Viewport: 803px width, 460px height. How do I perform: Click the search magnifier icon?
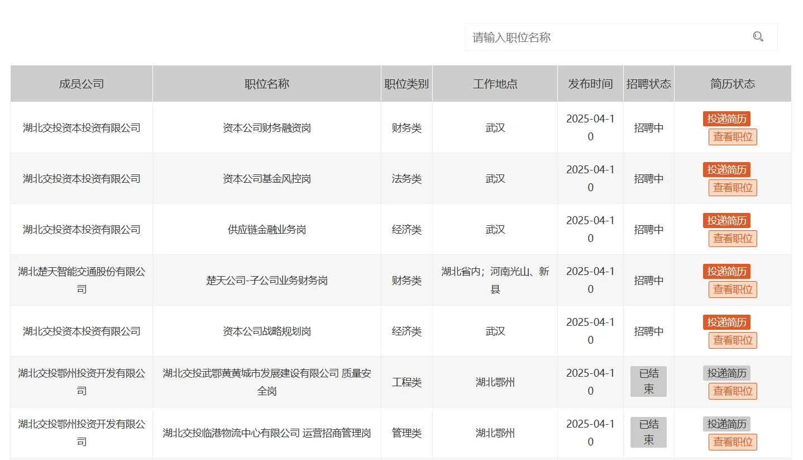point(758,37)
